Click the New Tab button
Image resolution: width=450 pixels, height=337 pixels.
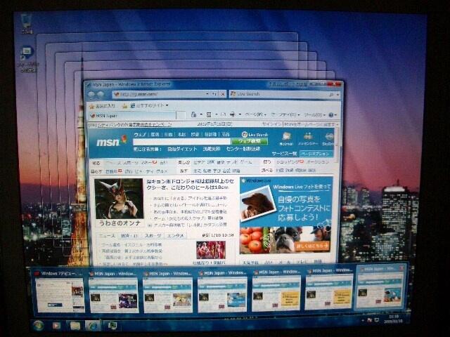click(181, 115)
